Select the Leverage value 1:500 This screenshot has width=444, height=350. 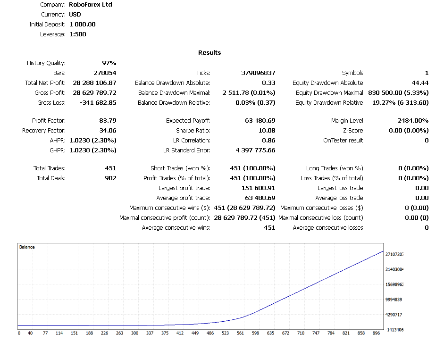[77, 34]
